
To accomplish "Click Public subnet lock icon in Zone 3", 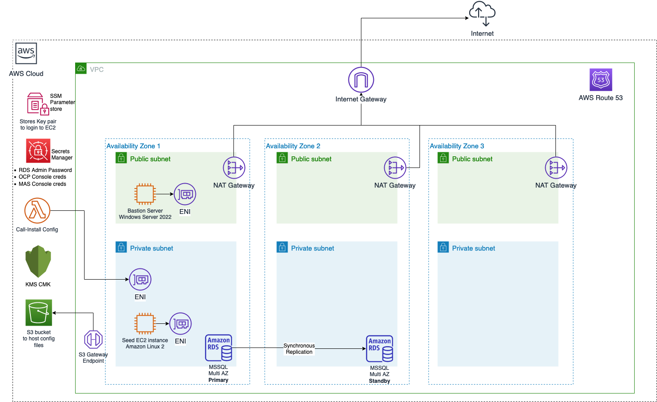I will pos(443,158).
